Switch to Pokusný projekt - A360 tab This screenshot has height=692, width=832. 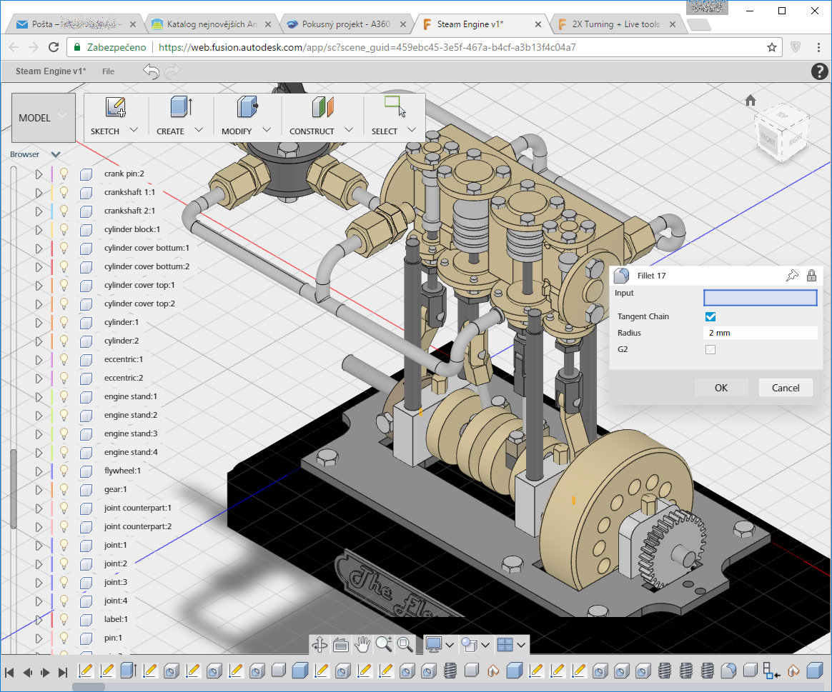click(x=347, y=24)
